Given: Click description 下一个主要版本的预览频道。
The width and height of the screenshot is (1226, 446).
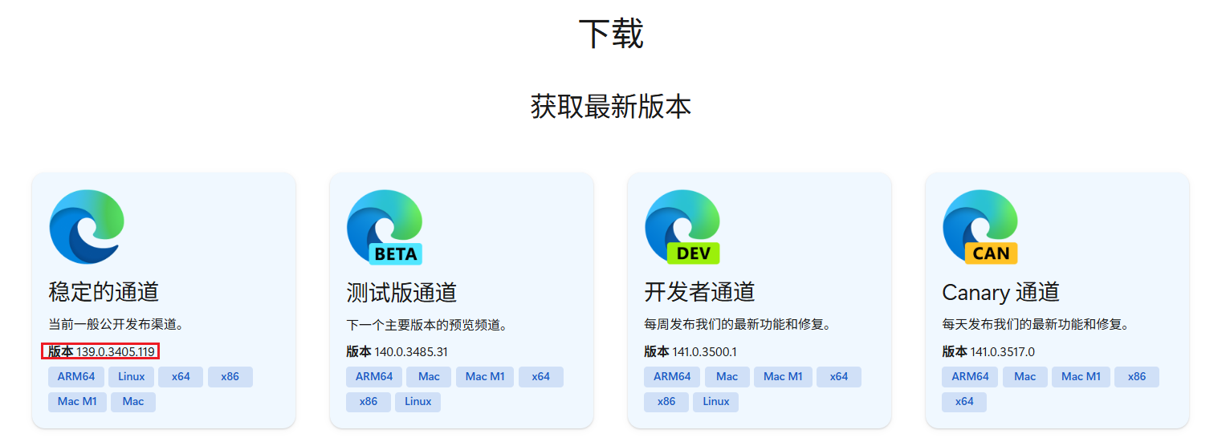Looking at the screenshot, I should coord(426,325).
